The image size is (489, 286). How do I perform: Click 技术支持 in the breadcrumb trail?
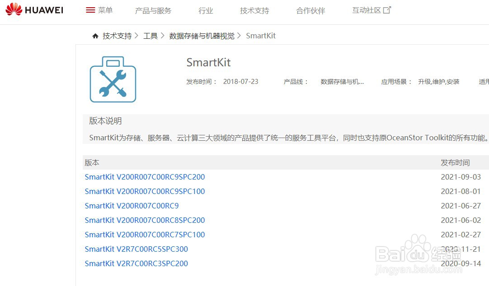click(x=117, y=35)
